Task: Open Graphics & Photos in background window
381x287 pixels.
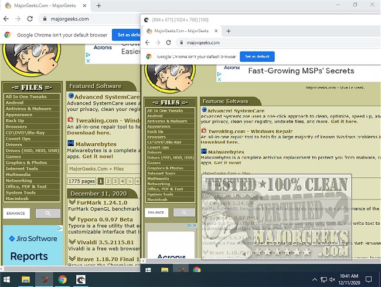Action: (x=32, y=163)
